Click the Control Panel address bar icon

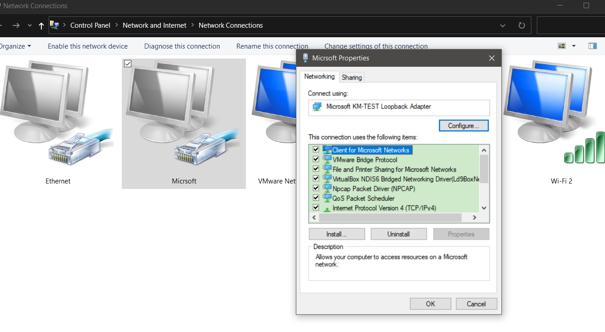point(55,25)
